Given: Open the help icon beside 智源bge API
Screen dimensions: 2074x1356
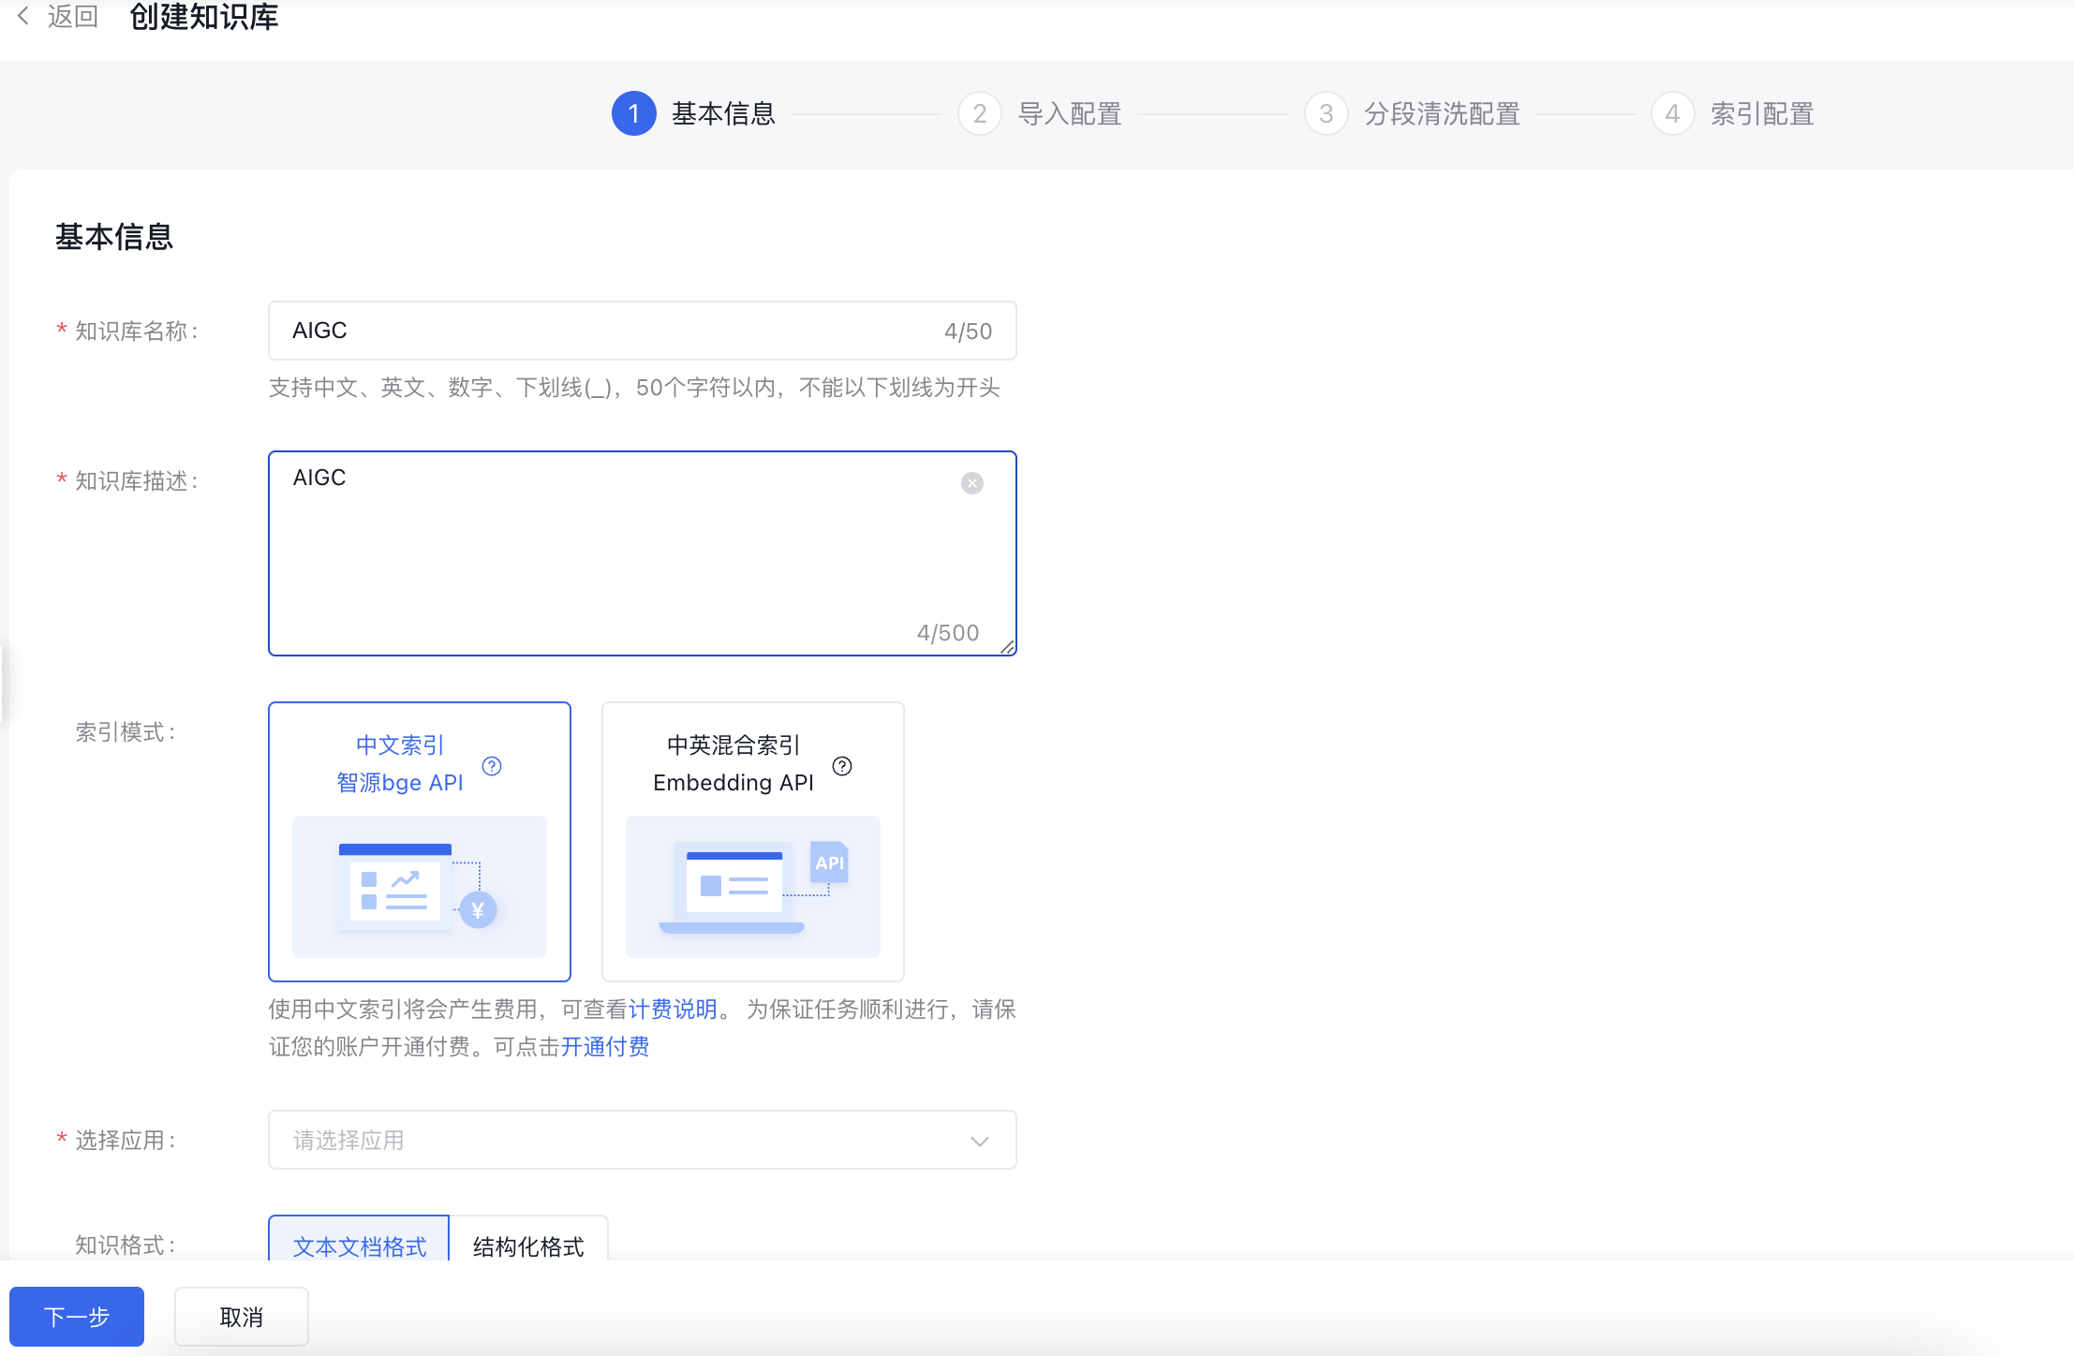Looking at the screenshot, I should [x=492, y=765].
